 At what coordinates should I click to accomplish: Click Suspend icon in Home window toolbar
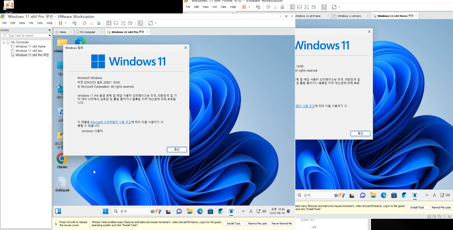coord(244,7)
